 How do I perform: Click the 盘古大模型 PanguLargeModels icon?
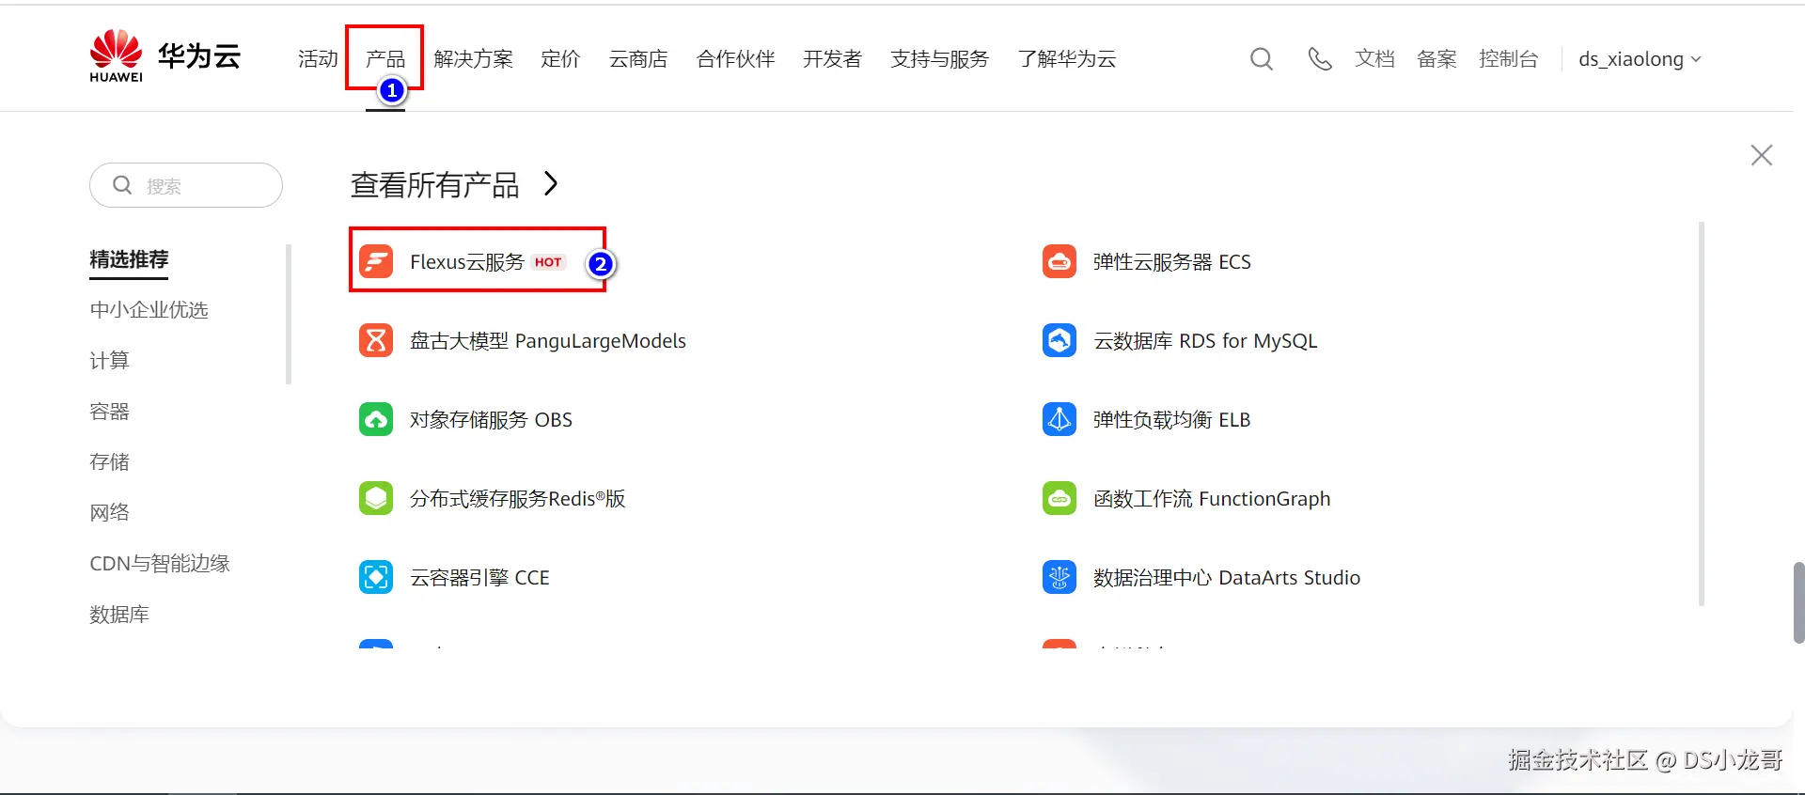coord(376,340)
